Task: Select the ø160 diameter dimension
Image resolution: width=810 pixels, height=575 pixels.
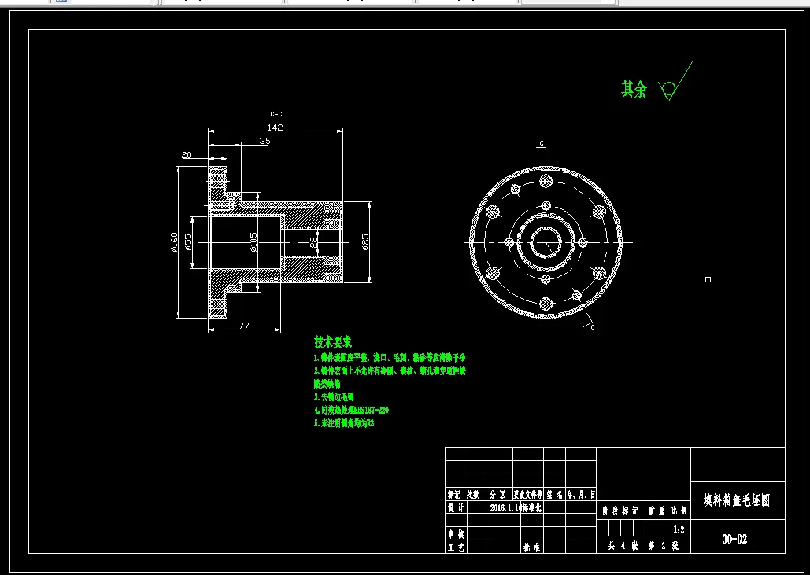Action: [x=174, y=242]
